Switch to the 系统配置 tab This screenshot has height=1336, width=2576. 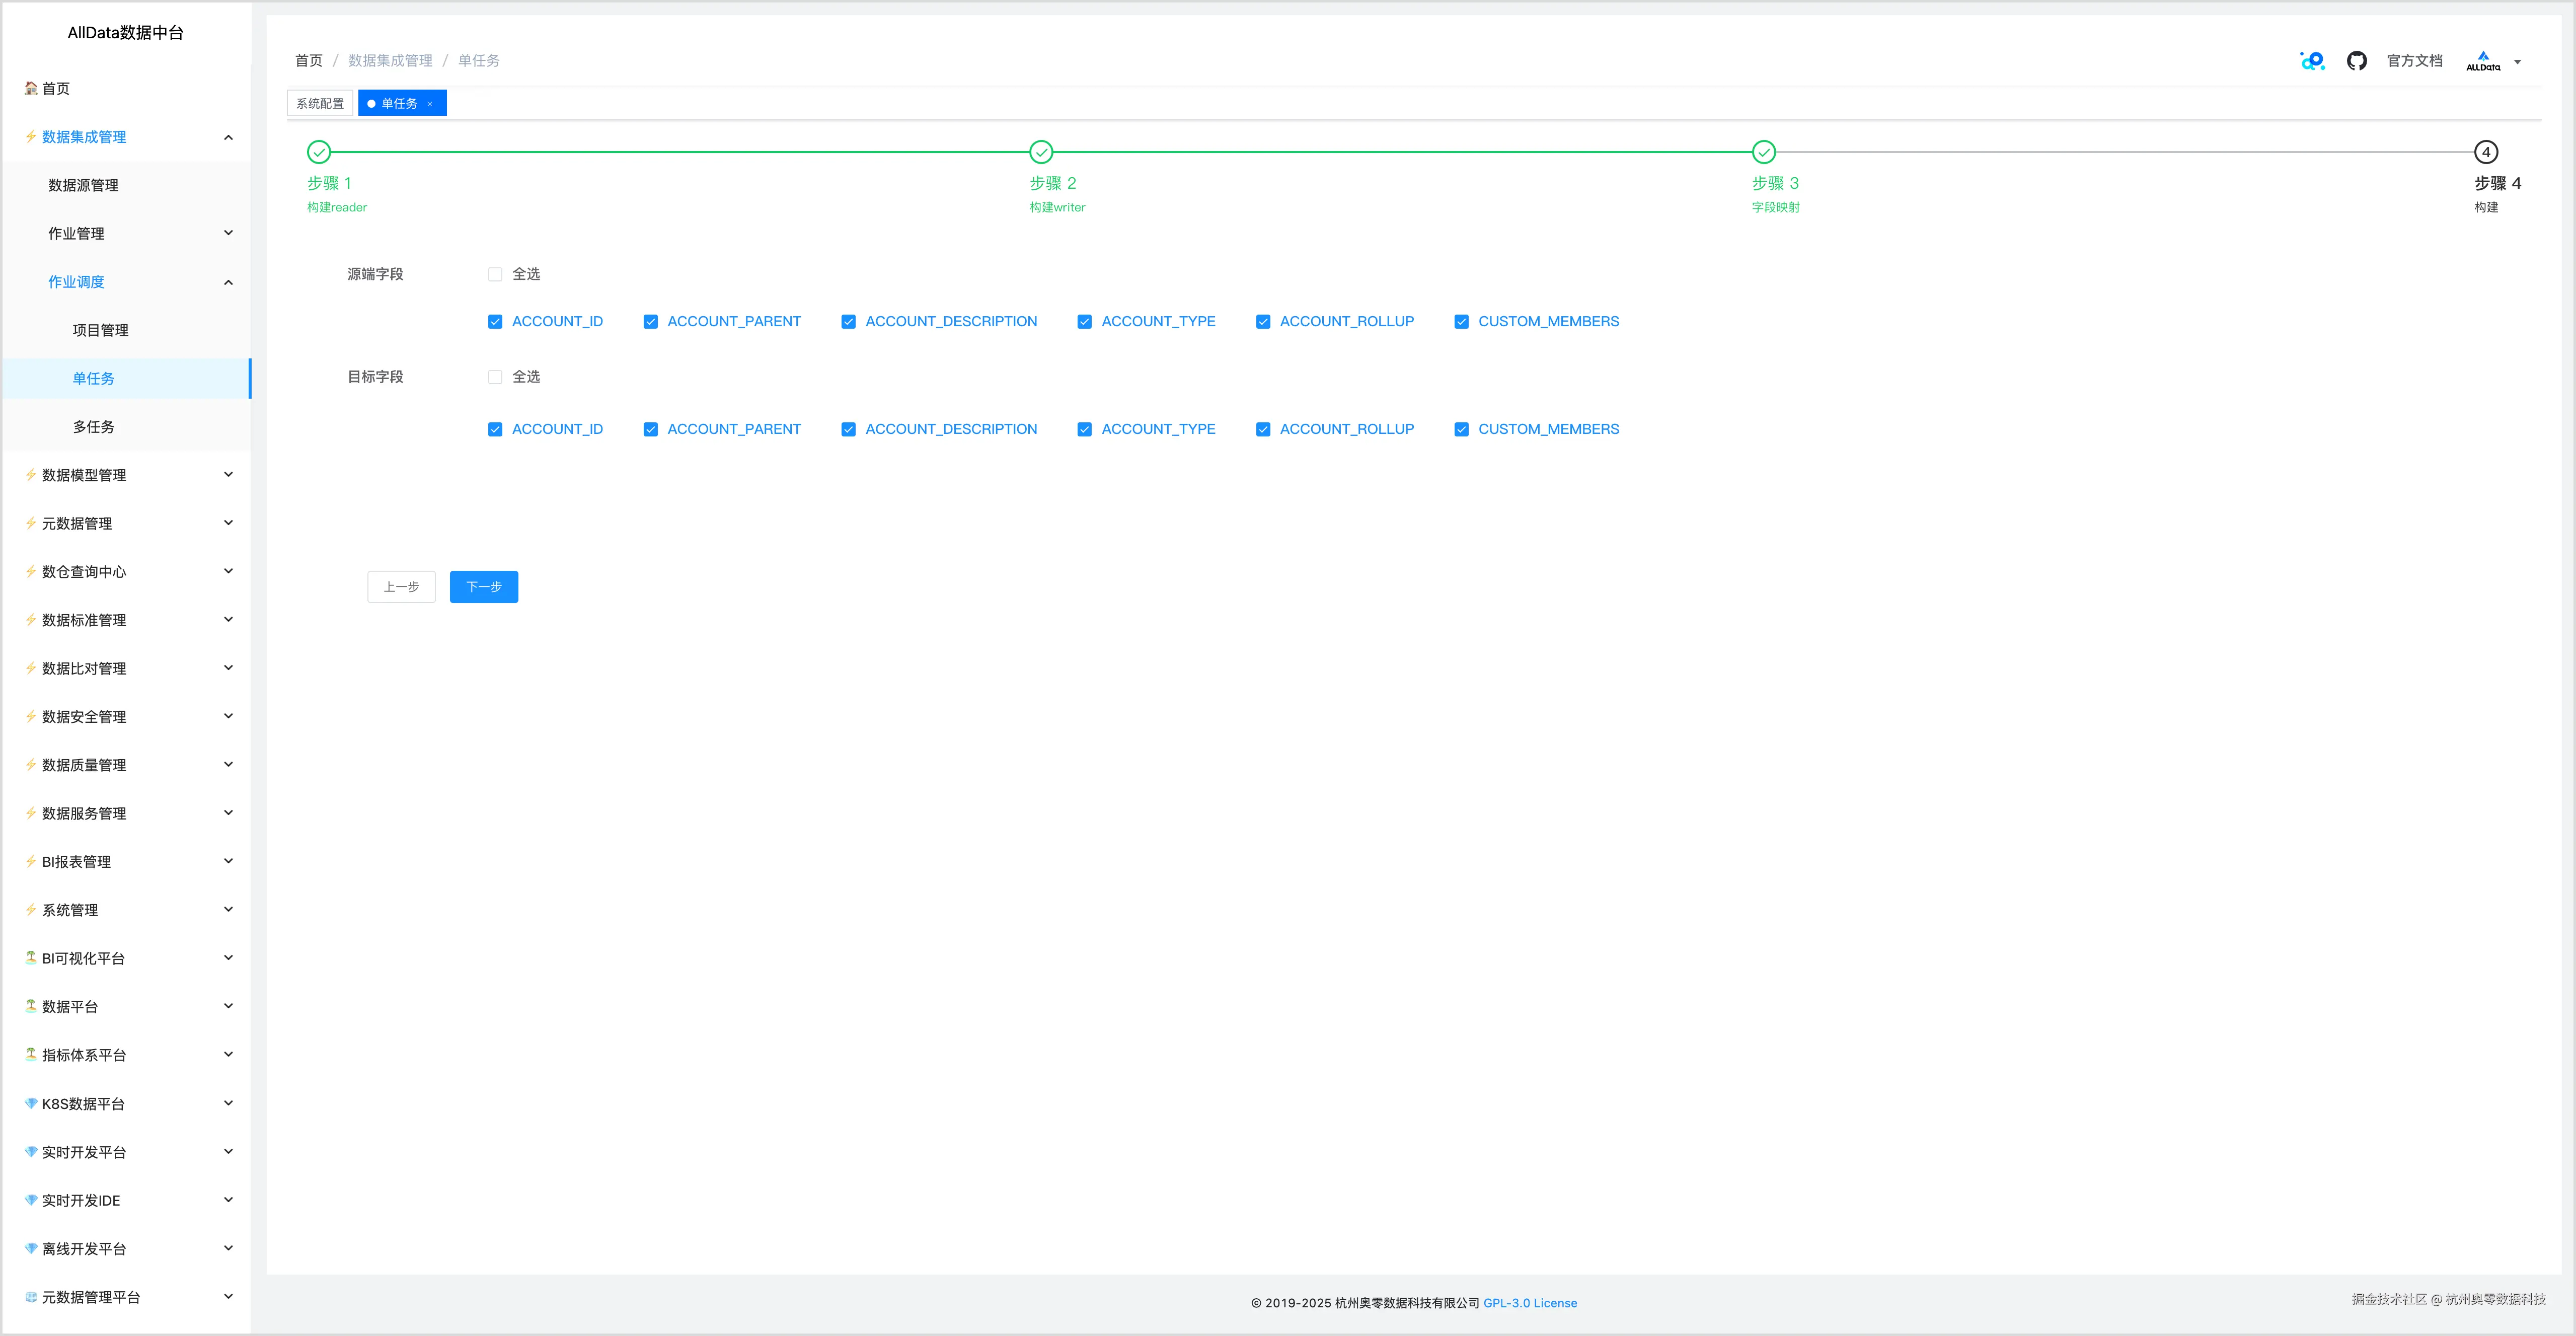320,104
